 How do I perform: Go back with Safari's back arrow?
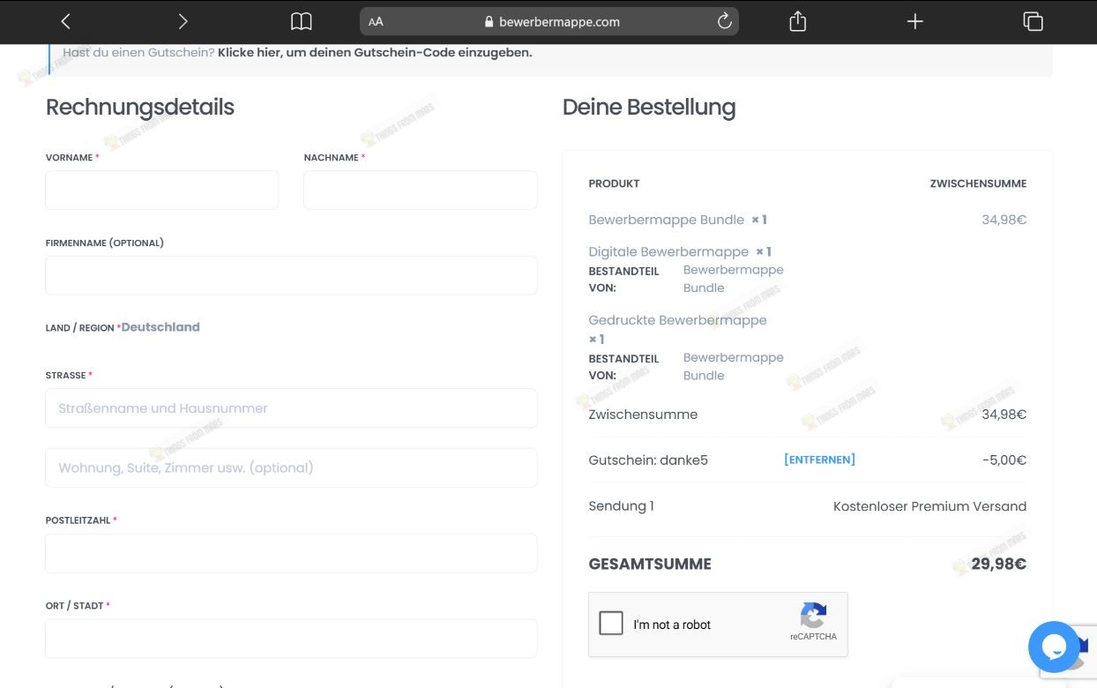click(65, 21)
